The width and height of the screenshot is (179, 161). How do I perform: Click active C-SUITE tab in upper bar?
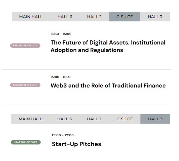coord(125,17)
